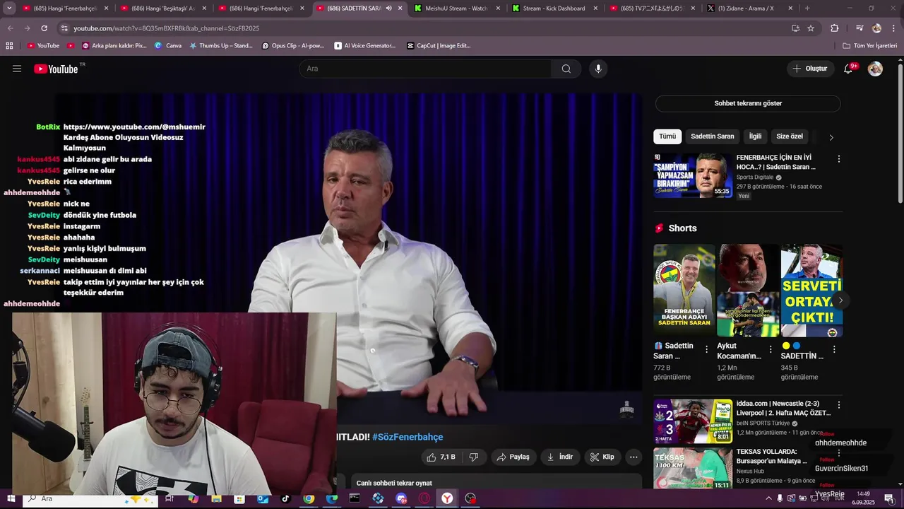Image resolution: width=904 pixels, height=509 pixels.
Task: Open options for FENERBAHÇE İÇİN EN İYİ HOCA video
Action: (839, 159)
